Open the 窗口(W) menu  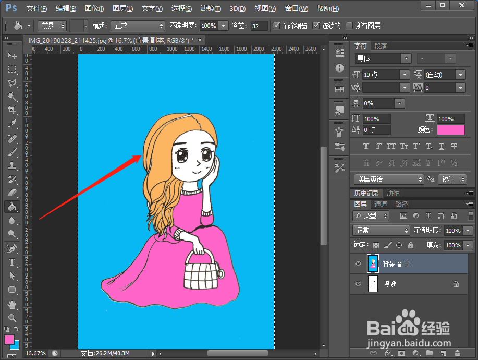pos(296,8)
